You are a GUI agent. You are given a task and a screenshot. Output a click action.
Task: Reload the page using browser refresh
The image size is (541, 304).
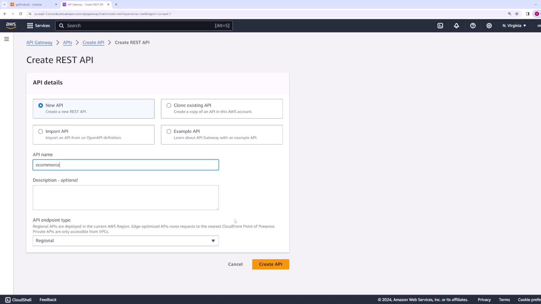pos(21,14)
